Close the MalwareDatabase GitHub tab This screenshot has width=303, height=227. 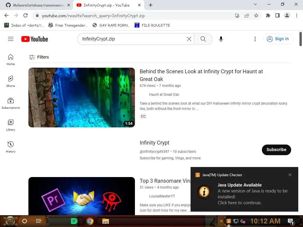pos(69,5)
